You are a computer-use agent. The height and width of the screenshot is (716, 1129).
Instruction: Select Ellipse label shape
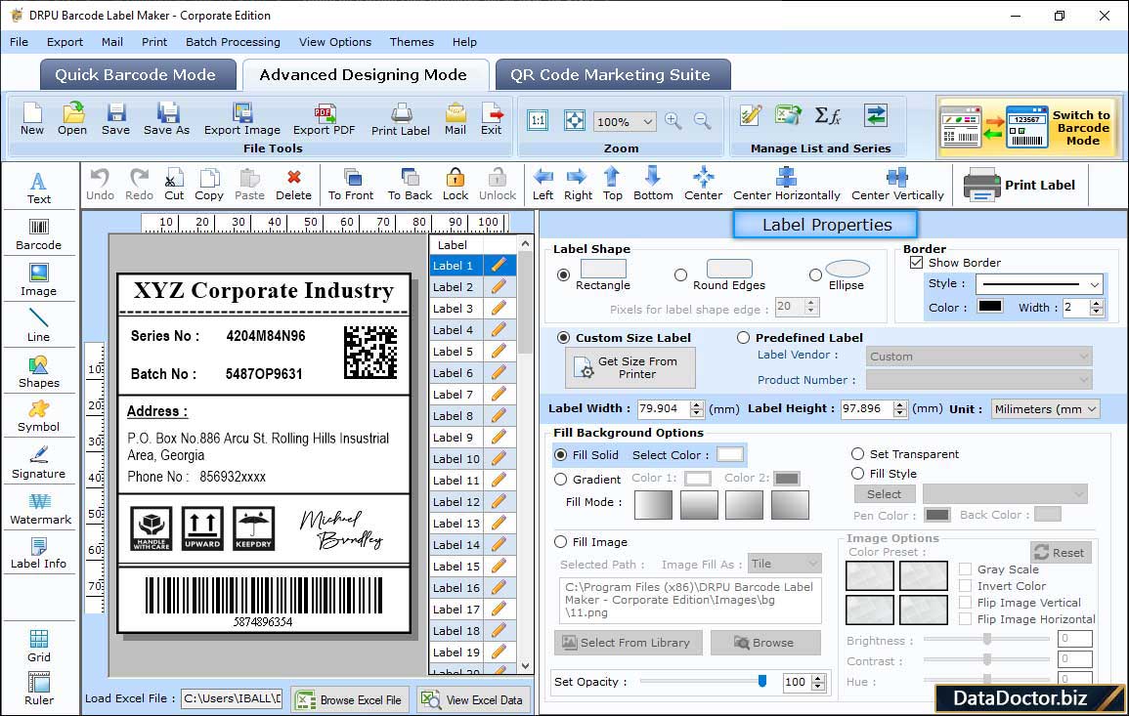point(815,274)
